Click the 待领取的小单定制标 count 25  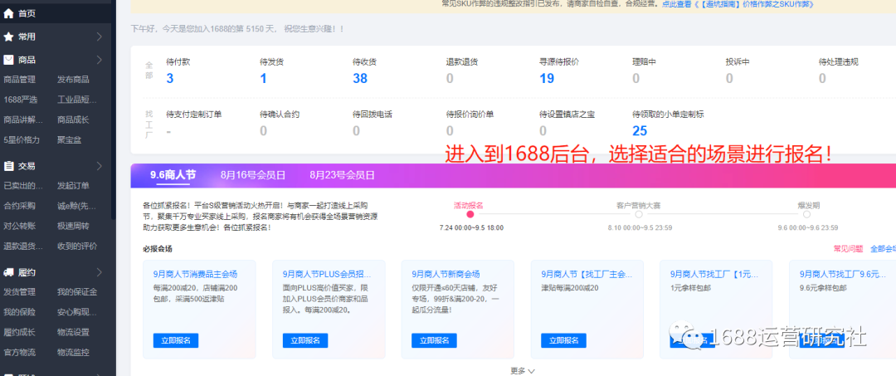coord(640,131)
